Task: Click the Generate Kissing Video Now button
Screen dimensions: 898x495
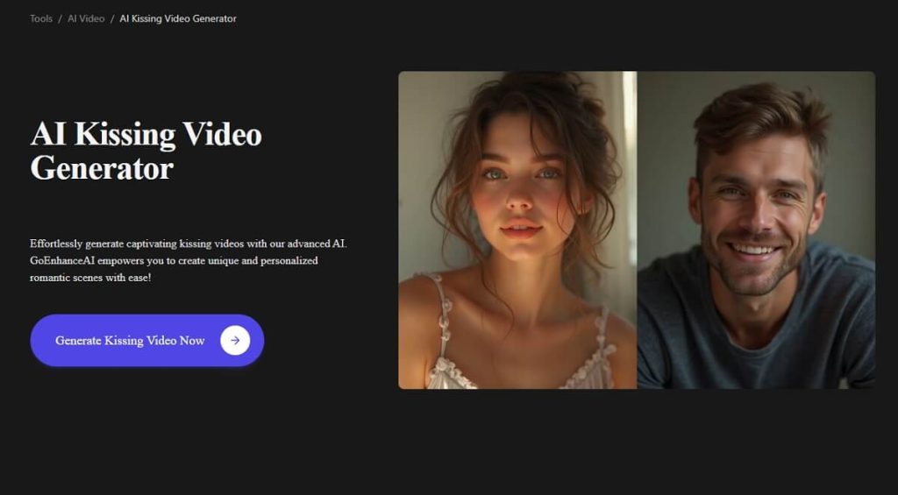Action: (x=147, y=341)
